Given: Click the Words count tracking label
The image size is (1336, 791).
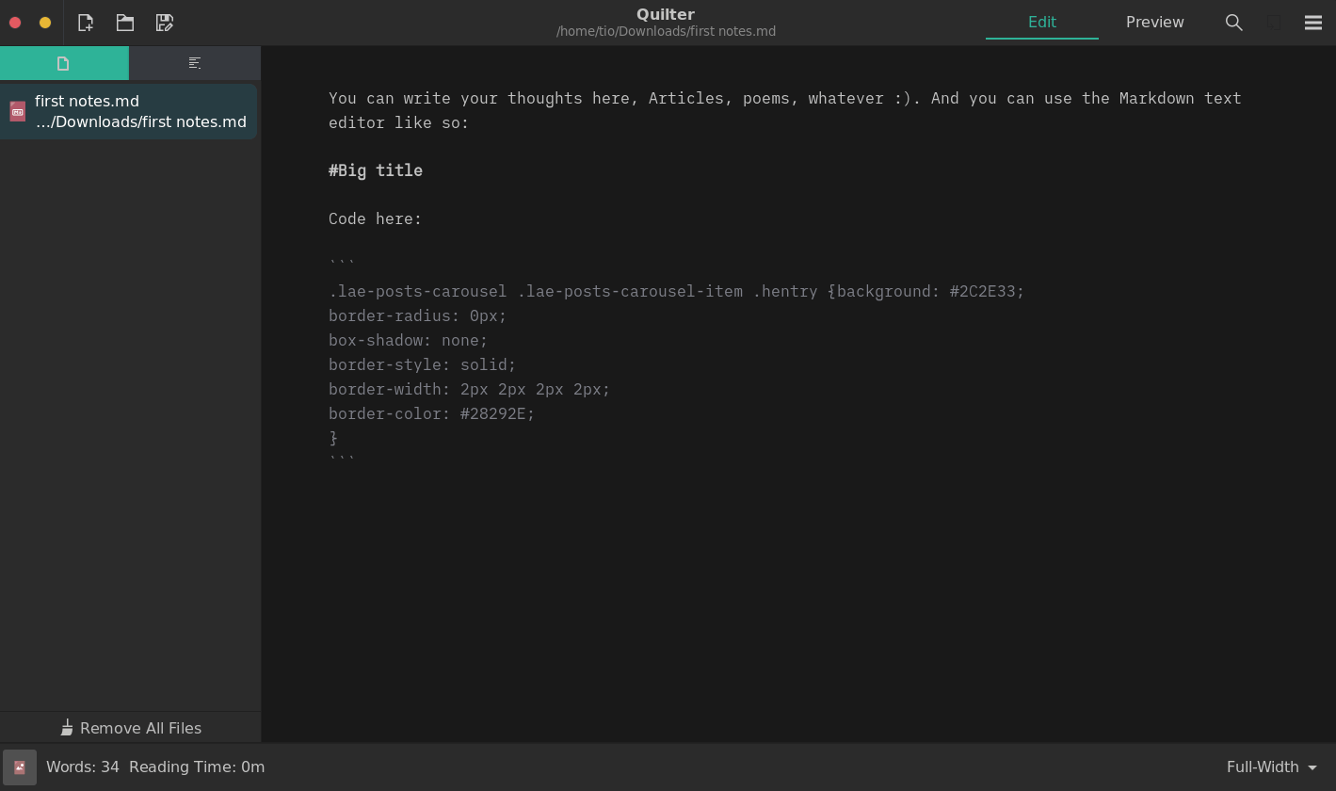Looking at the screenshot, I should (x=83, y=767).
